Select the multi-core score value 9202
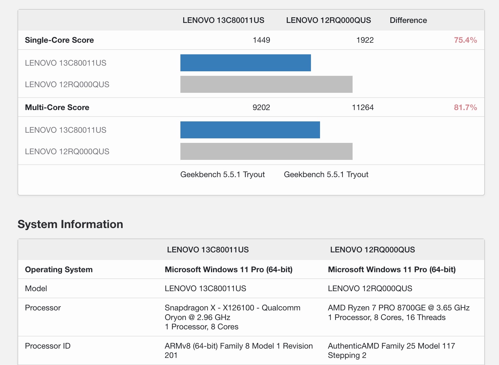 click(261, 108)
